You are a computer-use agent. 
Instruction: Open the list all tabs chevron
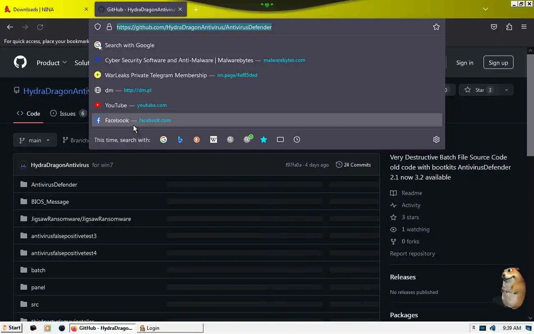click(x=486, y=9)
